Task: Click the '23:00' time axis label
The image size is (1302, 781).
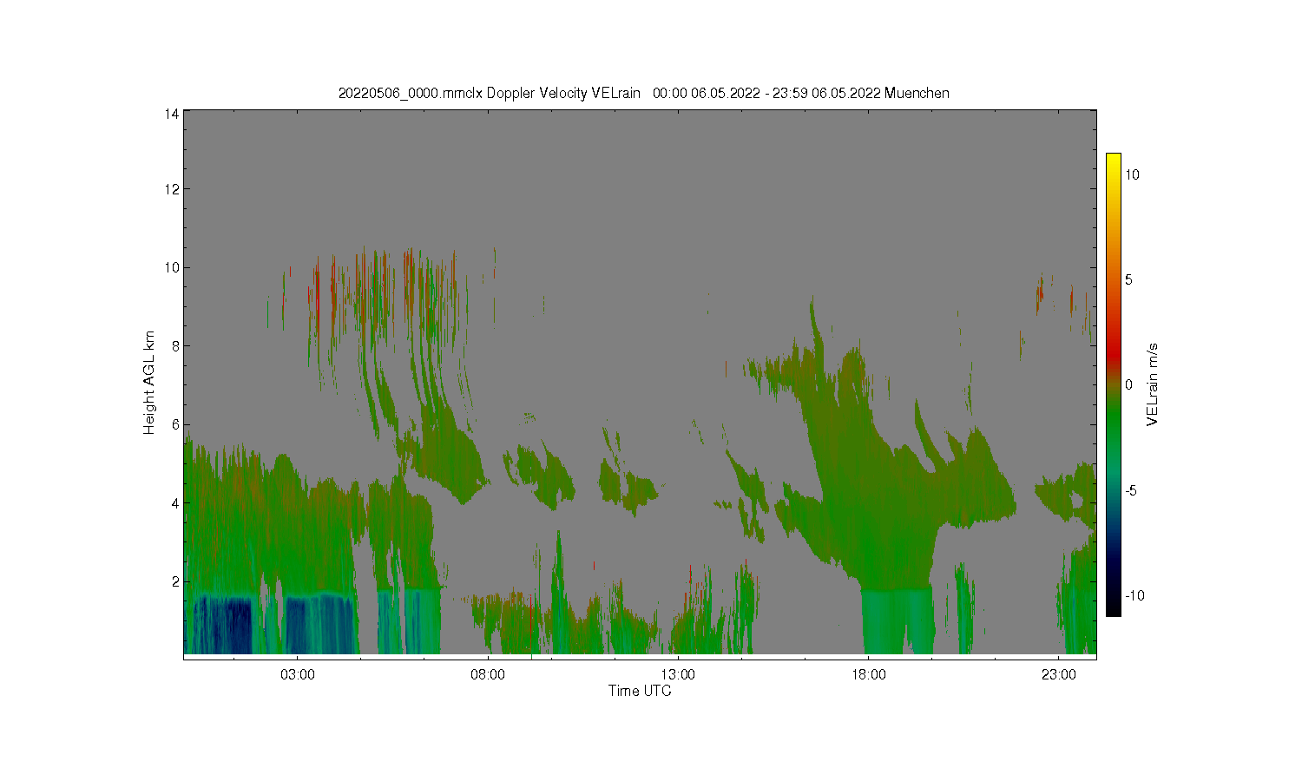Action: pyautogui.click(x=1059, y=675)
